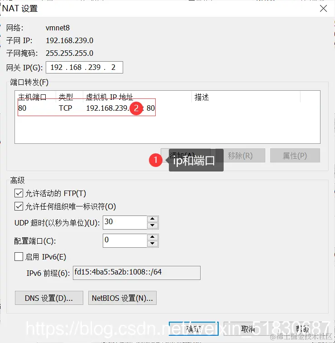The height and width of the screenshot is (343, 335).
Task: Click the gateway IP address field
Action: [x=85, y=67]
